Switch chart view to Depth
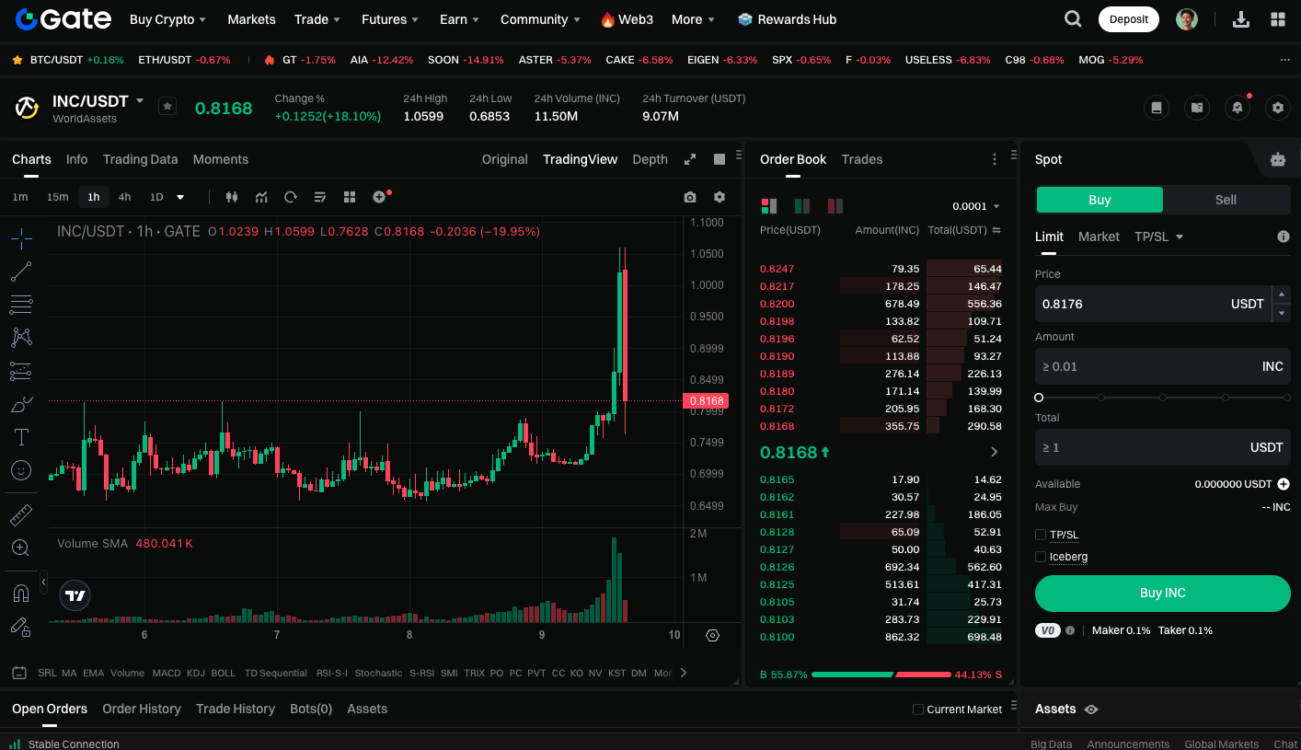 [x=650, y=159]
